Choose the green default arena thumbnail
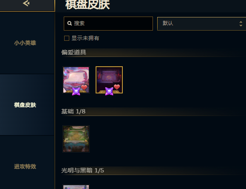 tap(76, 139)
